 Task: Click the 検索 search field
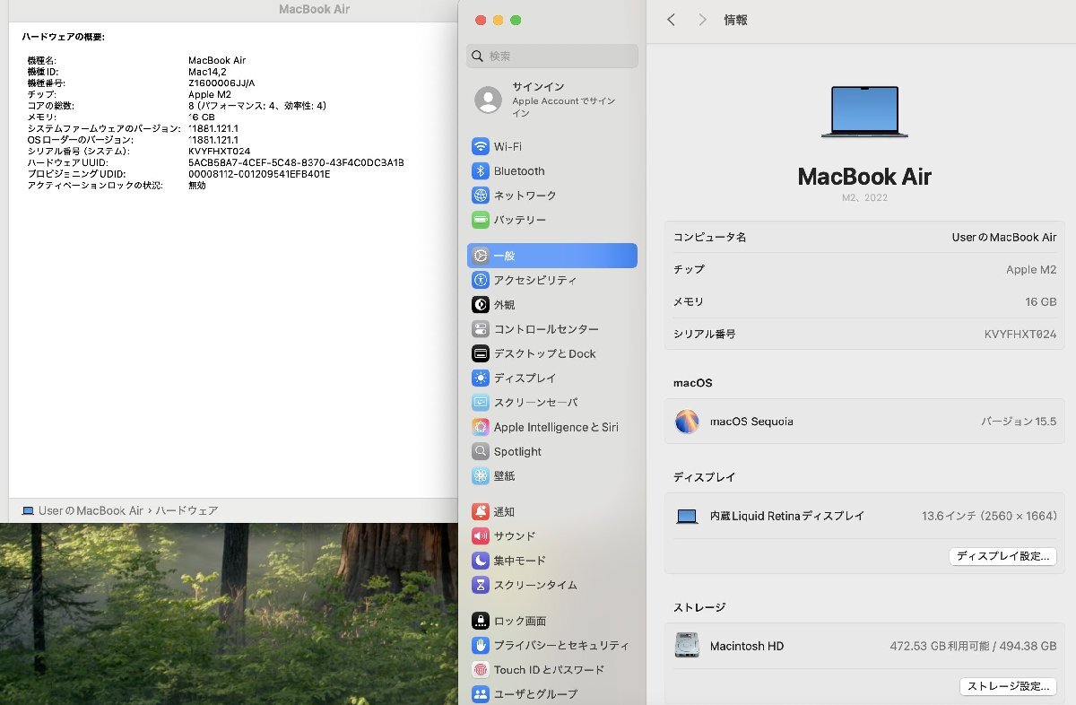(552, 57)
